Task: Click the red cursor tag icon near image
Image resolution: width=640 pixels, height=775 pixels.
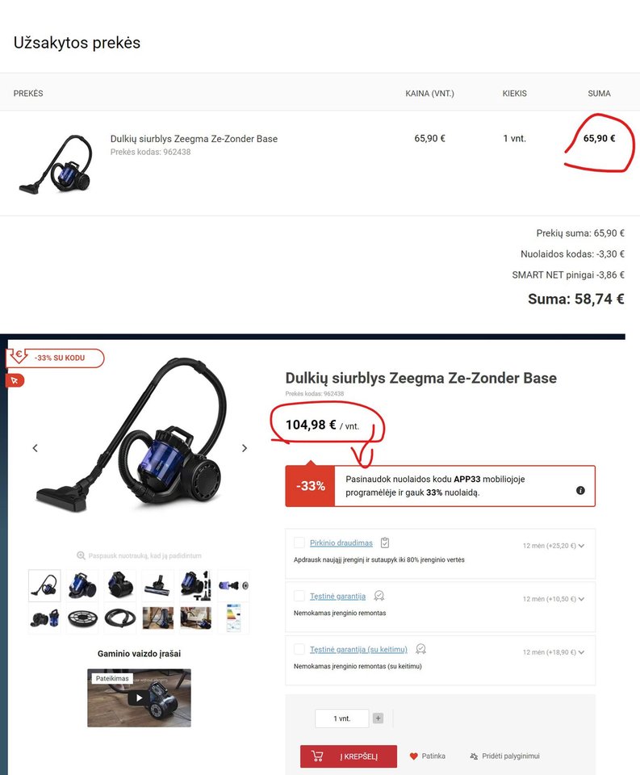Action: [x=15, y=380]
